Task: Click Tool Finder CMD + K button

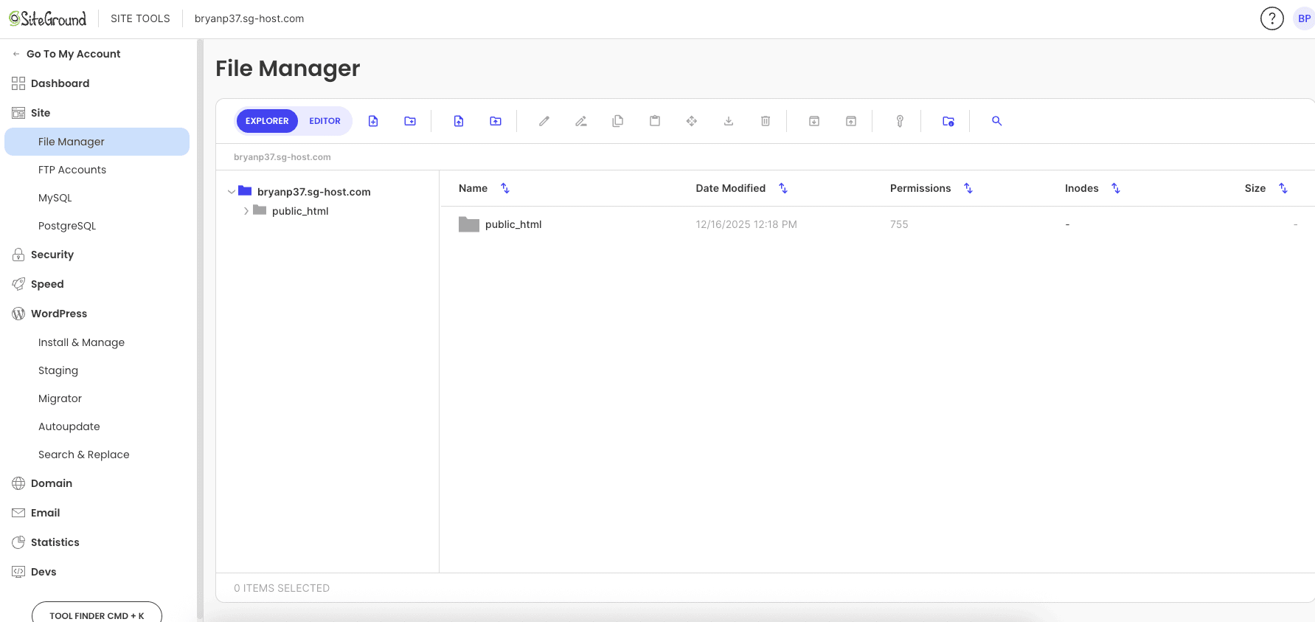Action: click(97, 615)
